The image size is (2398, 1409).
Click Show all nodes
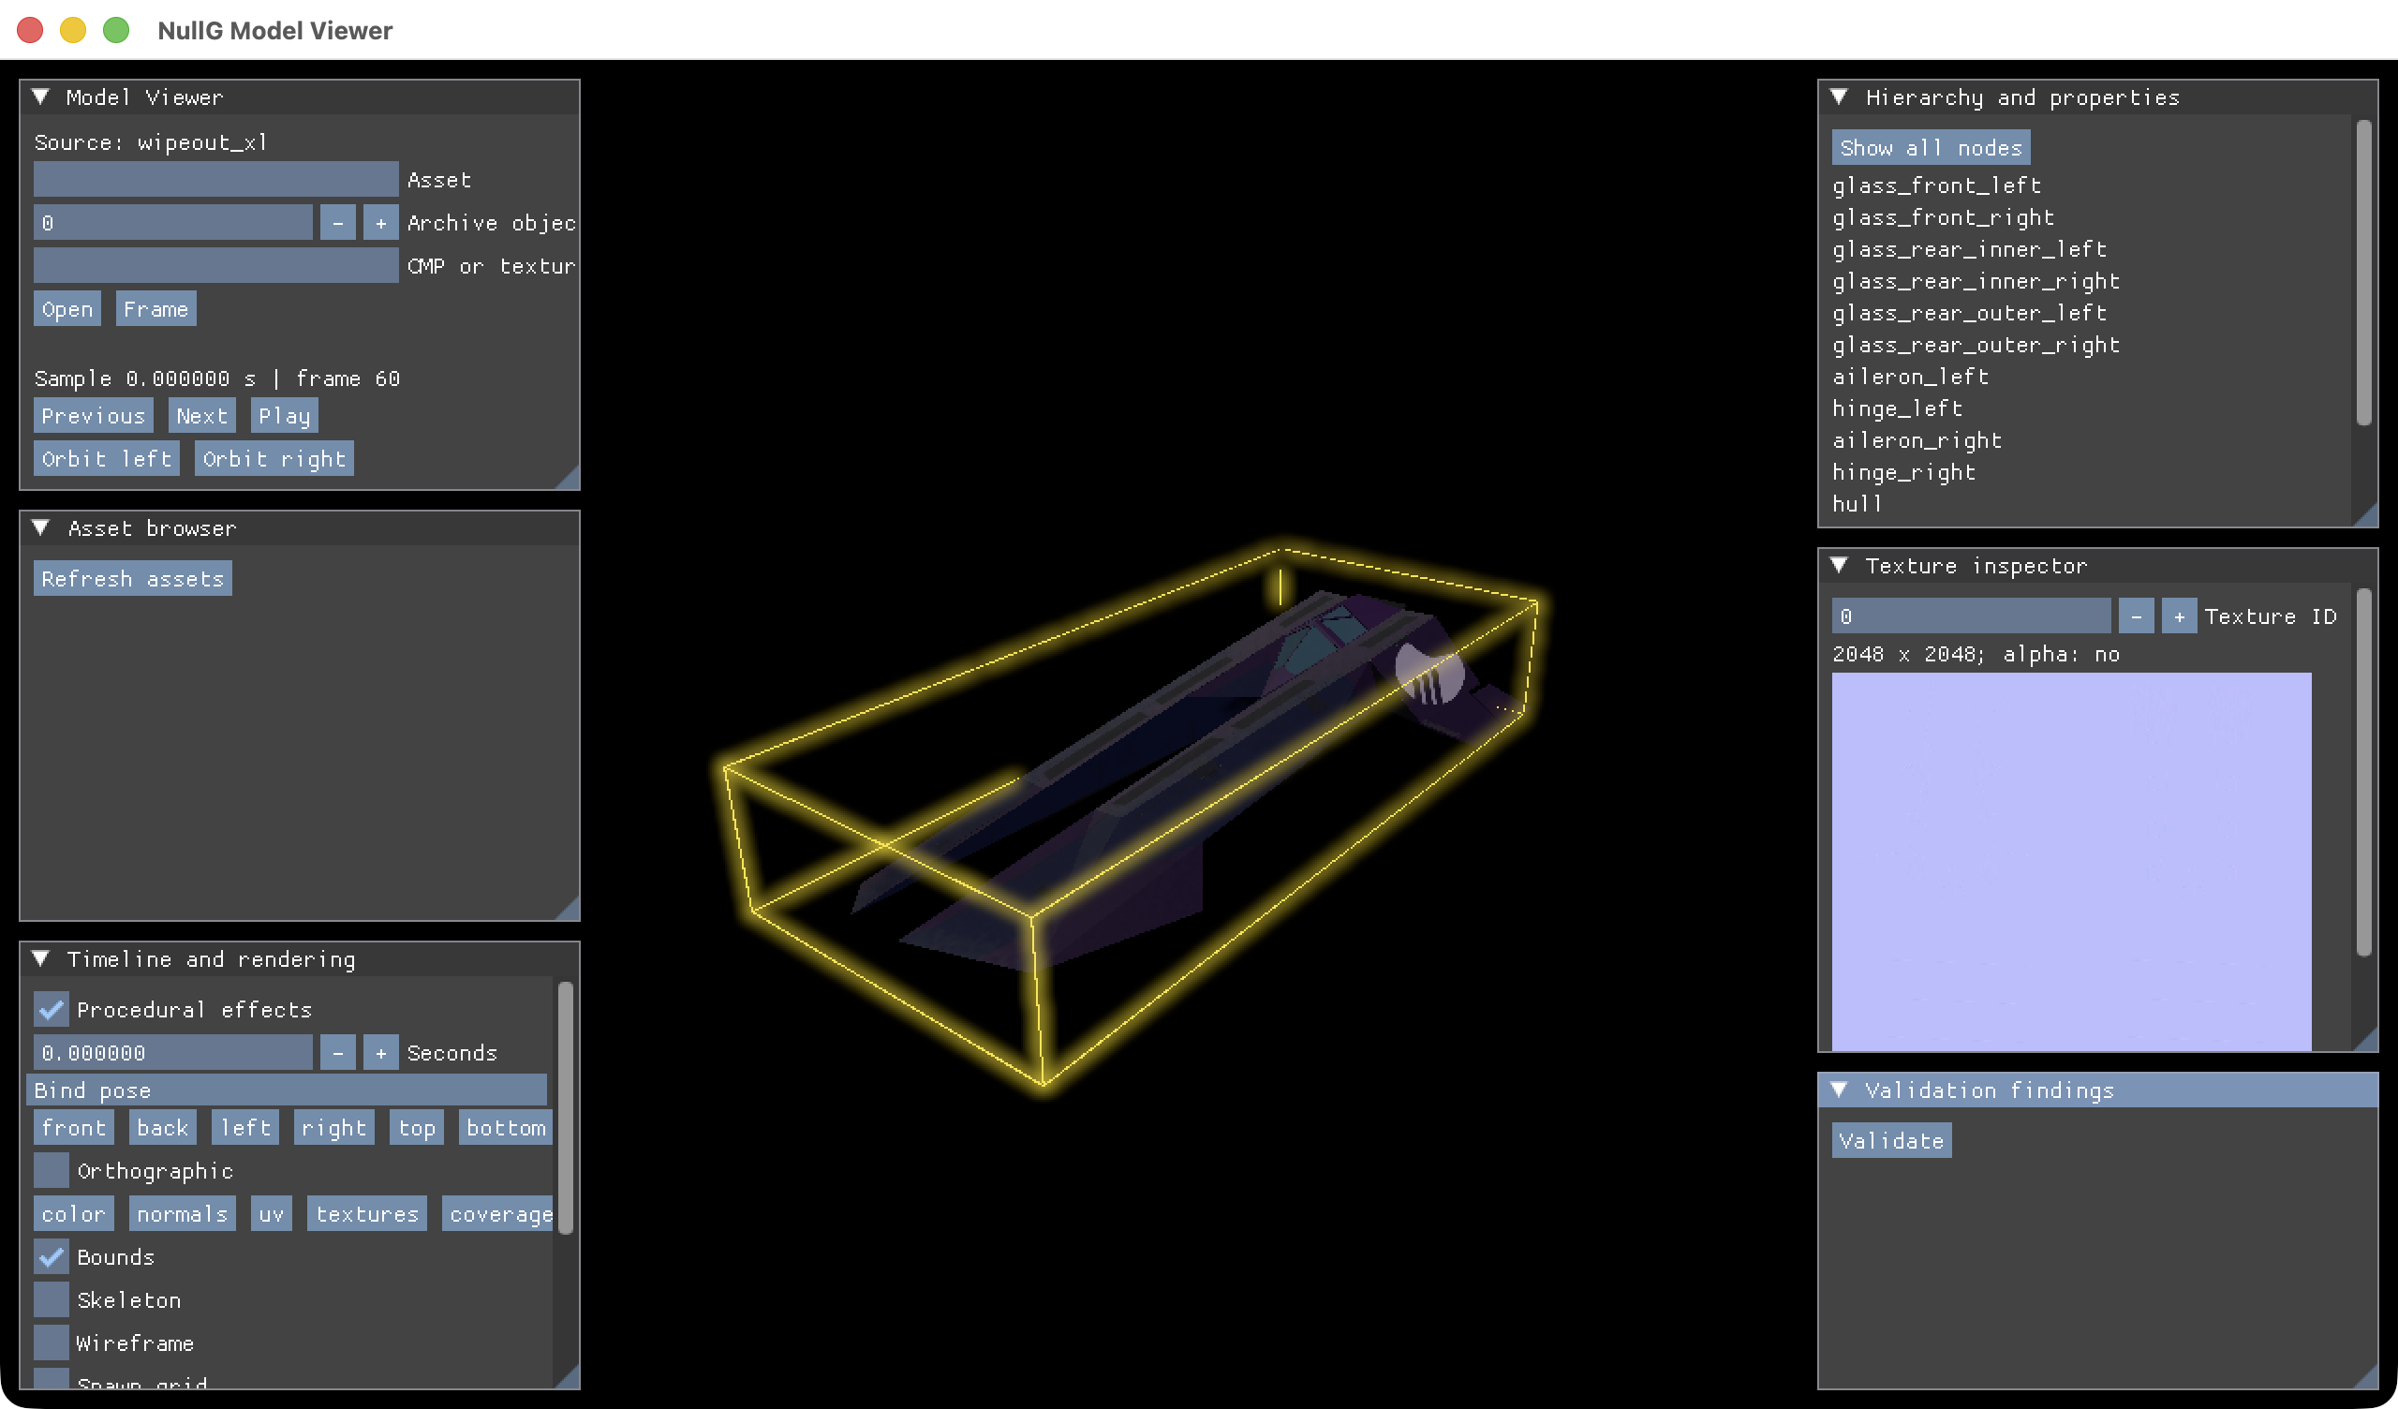tap(1931, 148)
